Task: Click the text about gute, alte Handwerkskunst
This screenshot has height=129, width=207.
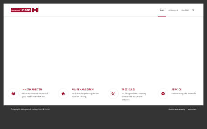Action: click(35, 95)
